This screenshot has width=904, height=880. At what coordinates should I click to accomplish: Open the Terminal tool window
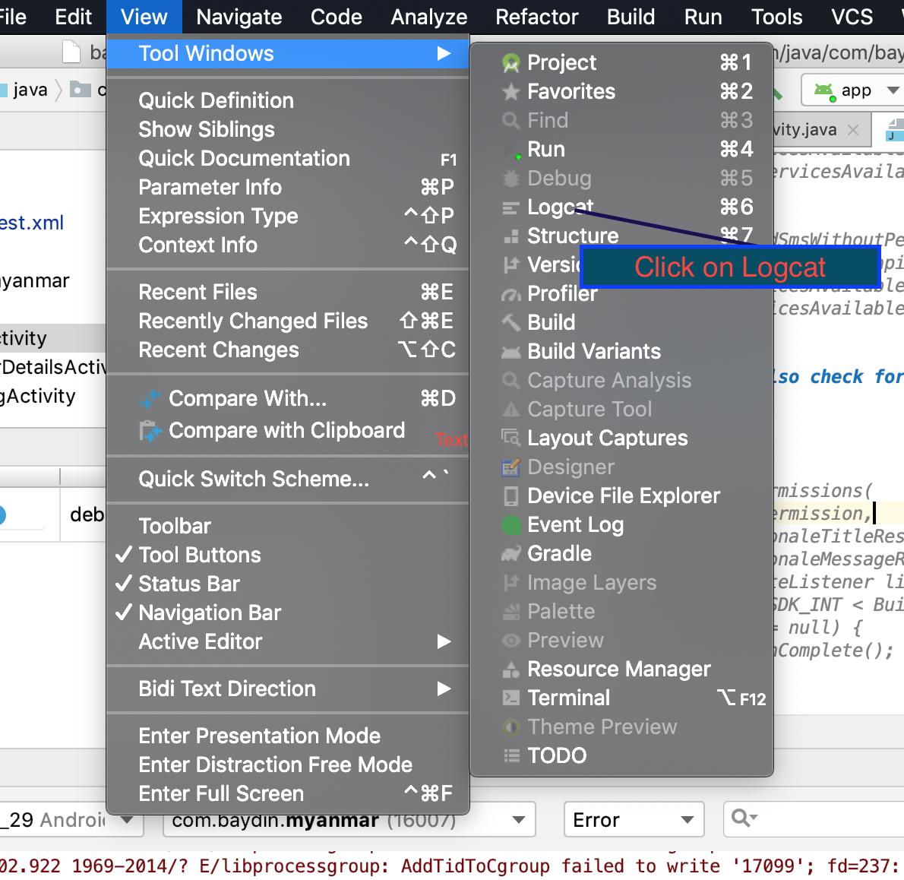(568, 698)
